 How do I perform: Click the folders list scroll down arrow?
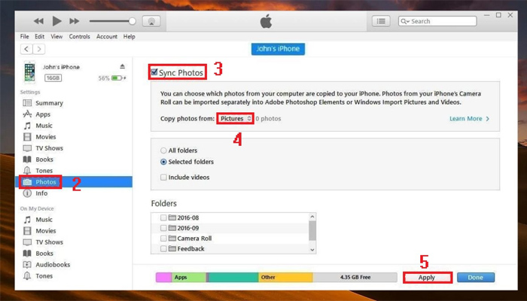click(x=312, y=250)
